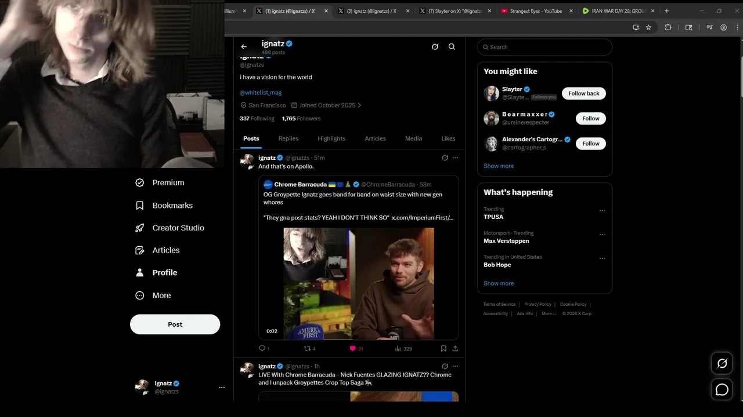Click Joined October 2025 chevron
This screenshot has width=743, height=417.
point(359,105)
